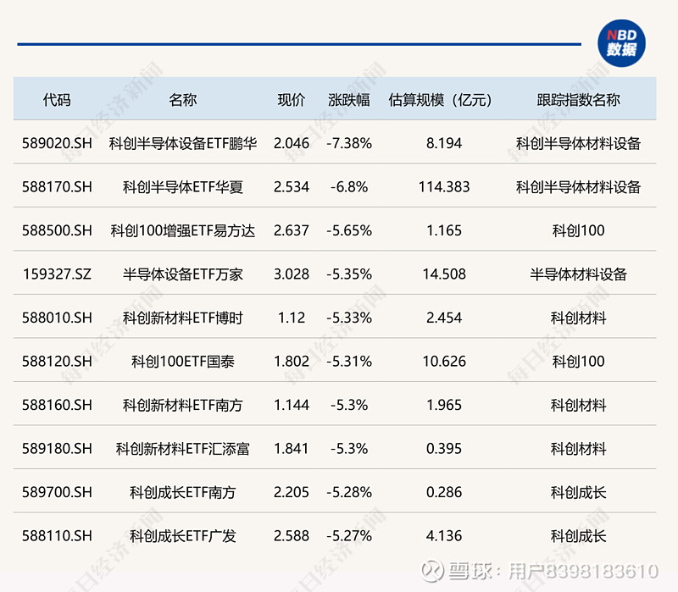Click price 2.588
This screenshot has height=592, width=678.
292,535
